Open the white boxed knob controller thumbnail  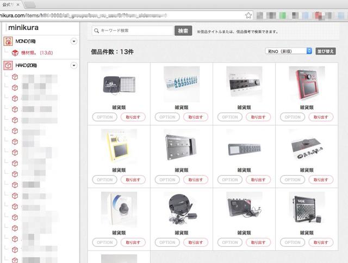pos(119,210)
